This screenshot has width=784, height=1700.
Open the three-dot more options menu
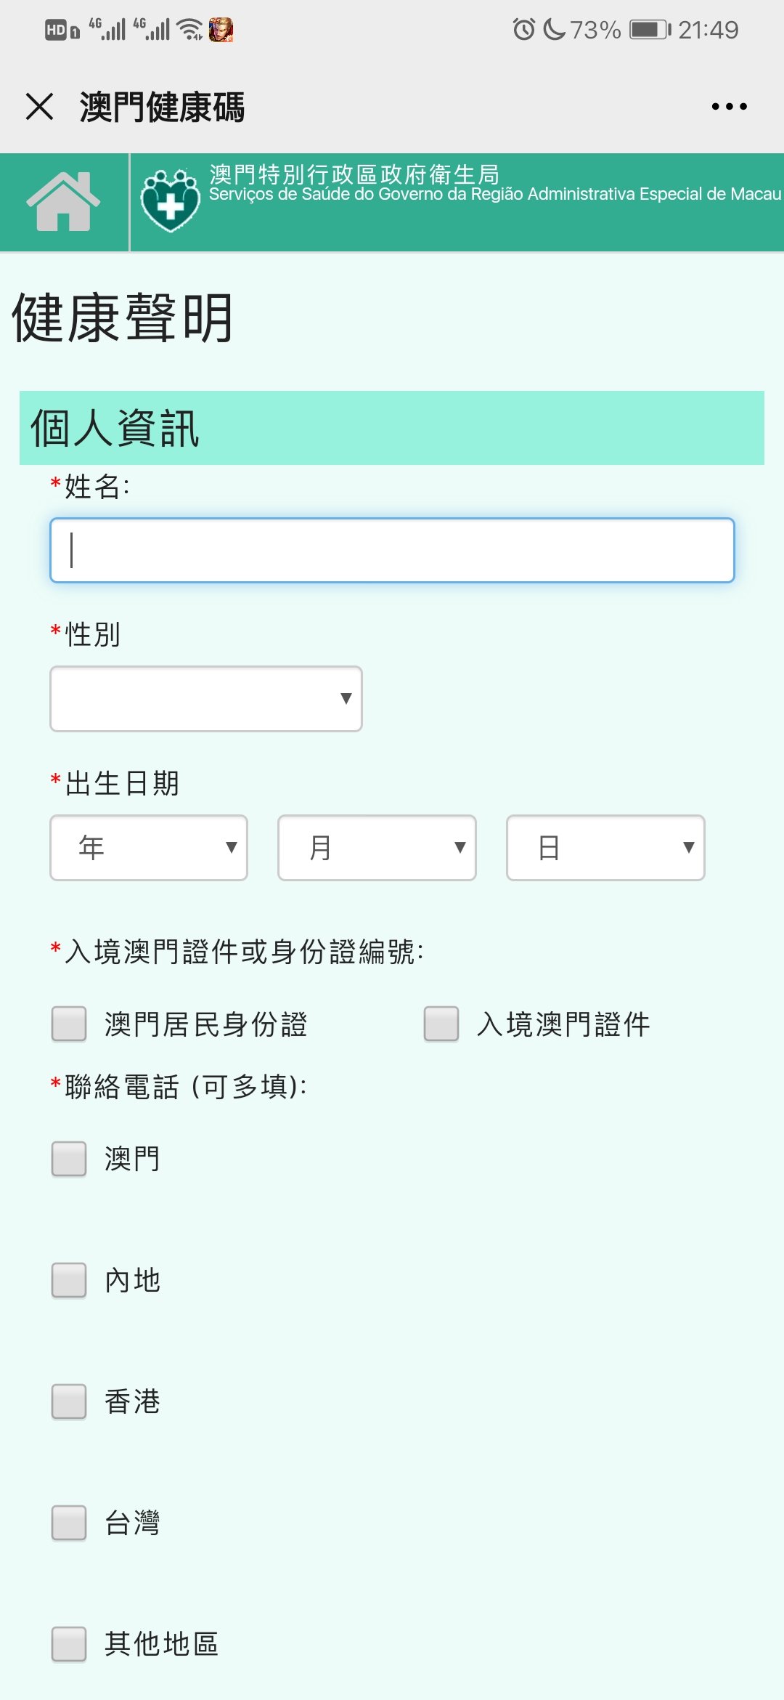tap(729, 107)
